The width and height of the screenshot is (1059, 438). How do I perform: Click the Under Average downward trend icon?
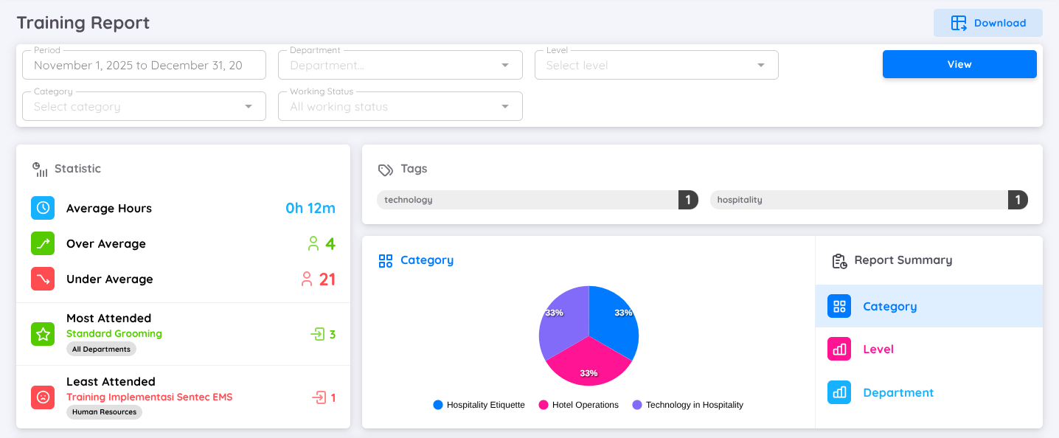(x=42, y=279)
